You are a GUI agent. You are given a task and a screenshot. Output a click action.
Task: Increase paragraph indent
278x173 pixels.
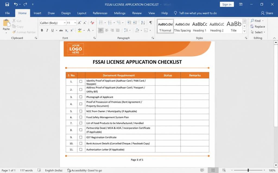pyautogui.click(x=135, y=23)
